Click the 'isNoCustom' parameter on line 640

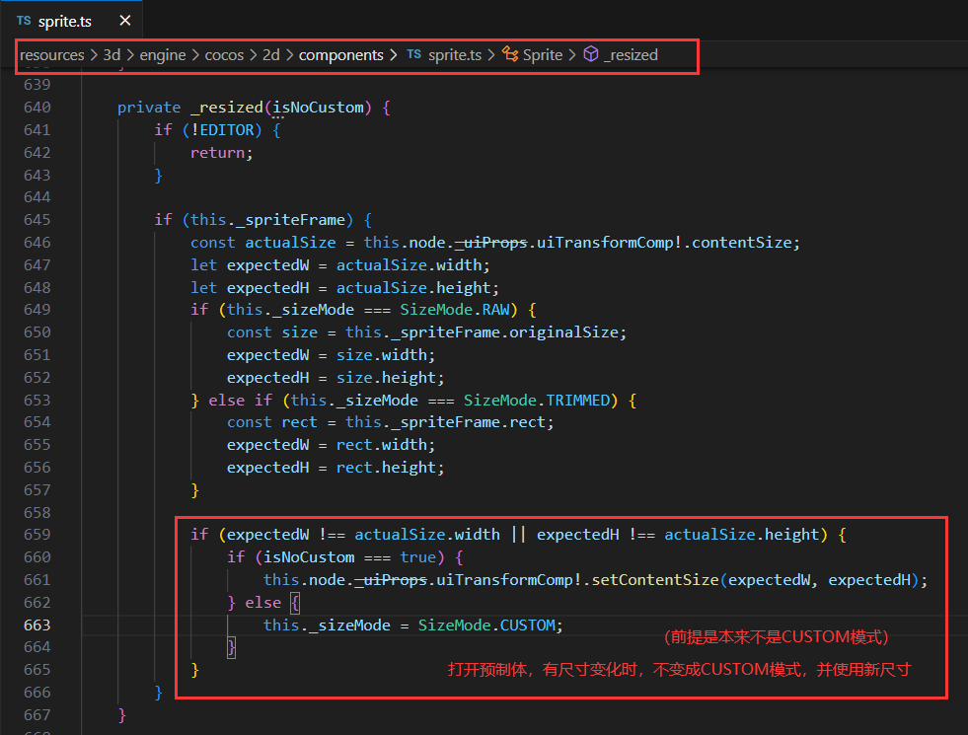[x=318, y=108]
